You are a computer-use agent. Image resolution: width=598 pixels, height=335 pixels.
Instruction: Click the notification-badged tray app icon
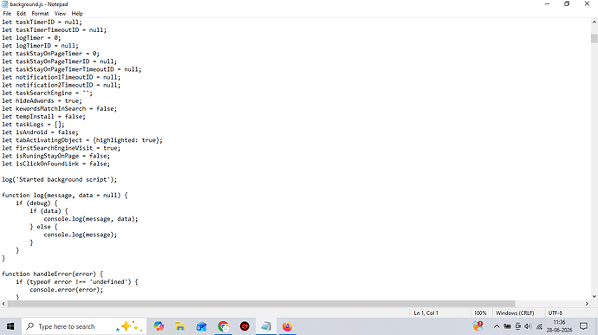coord(478,326)
